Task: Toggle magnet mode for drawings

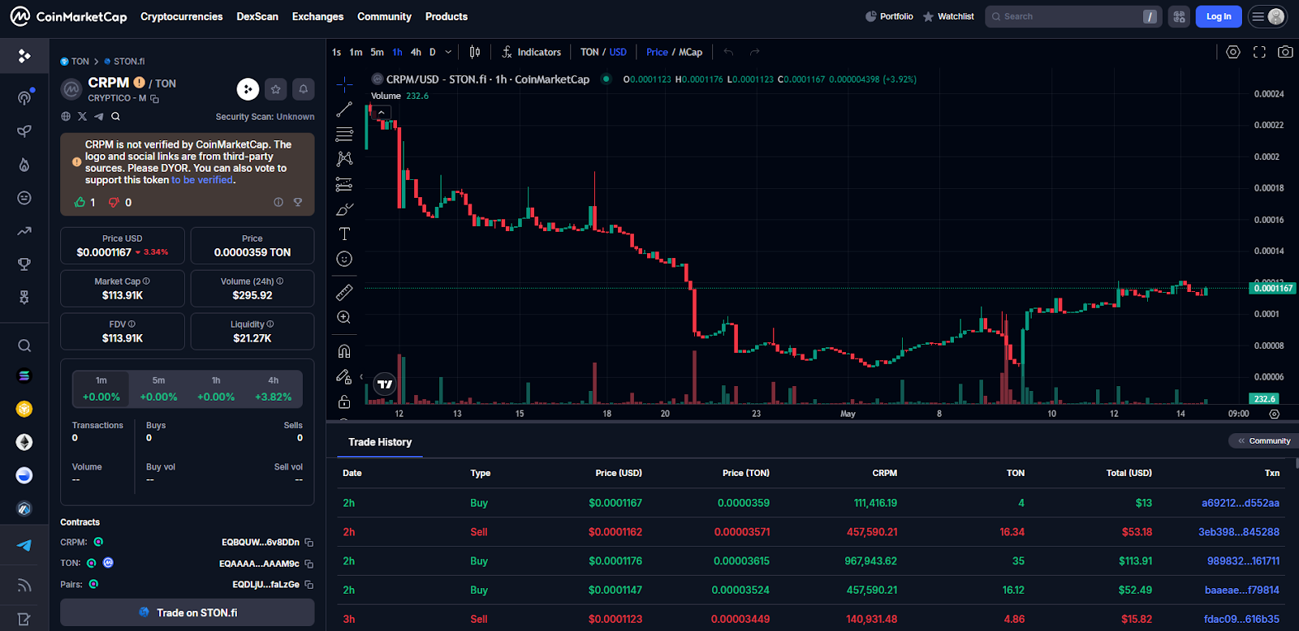Action: [344, 351]
